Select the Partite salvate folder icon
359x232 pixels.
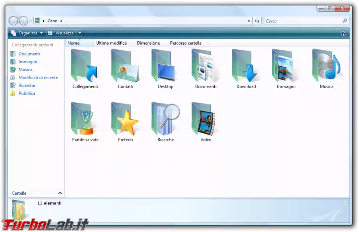(x=85, y=119)
